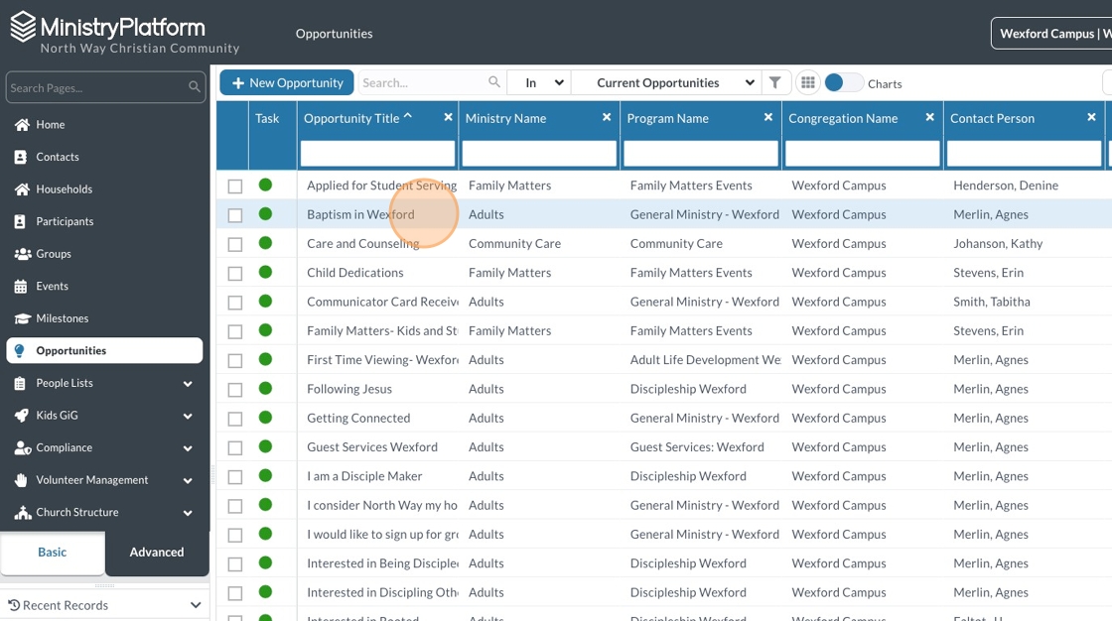Expand the People Lists sidebar section

point(188,384)
